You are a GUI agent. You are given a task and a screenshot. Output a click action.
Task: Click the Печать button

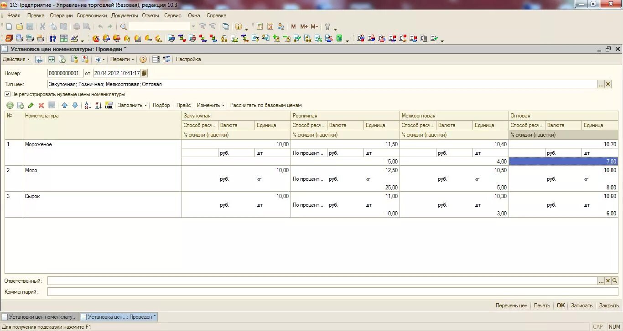[x=542, y=306]
